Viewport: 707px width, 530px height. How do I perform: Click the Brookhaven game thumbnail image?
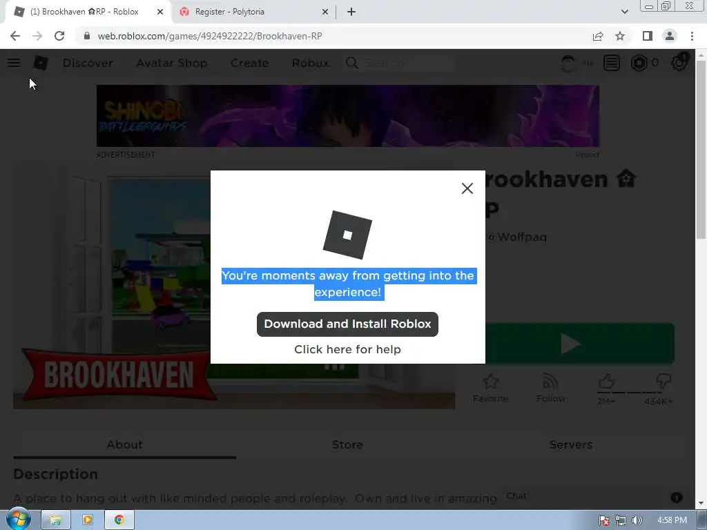tap(112, 286)
